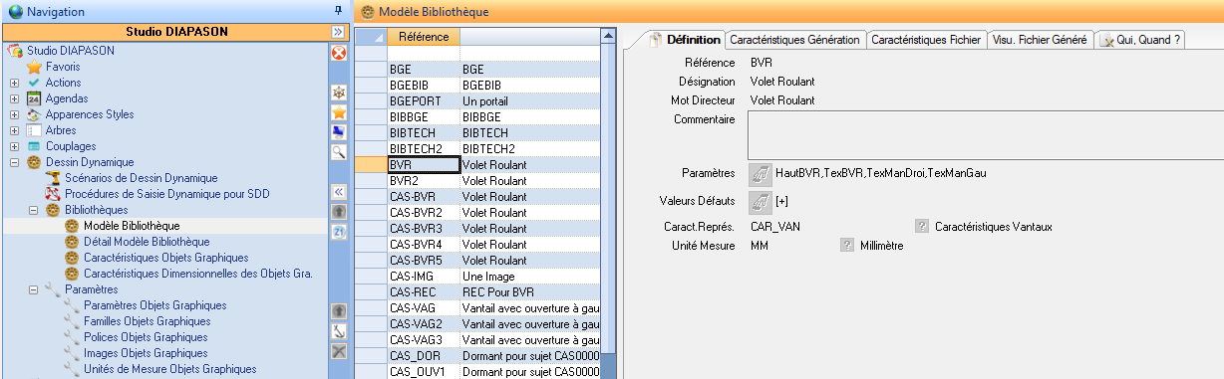
Task: Expand the Agendas tree node
Action: [15, 98]
